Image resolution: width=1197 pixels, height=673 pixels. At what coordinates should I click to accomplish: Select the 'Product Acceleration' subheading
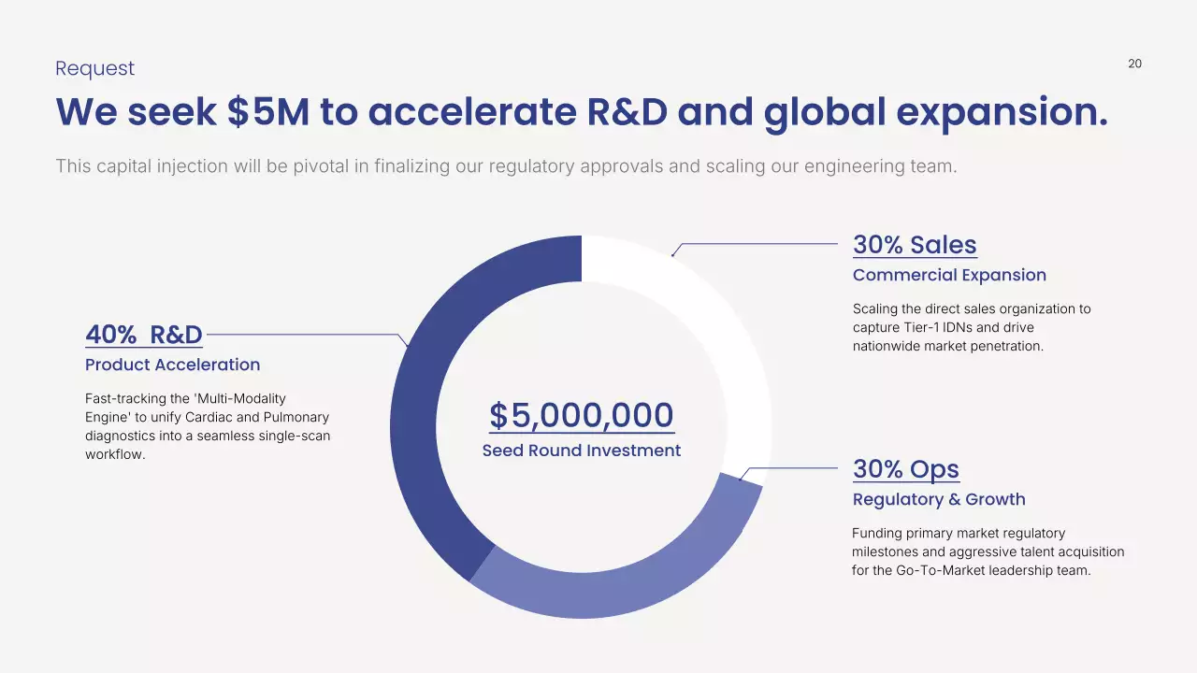coord(172,365)
